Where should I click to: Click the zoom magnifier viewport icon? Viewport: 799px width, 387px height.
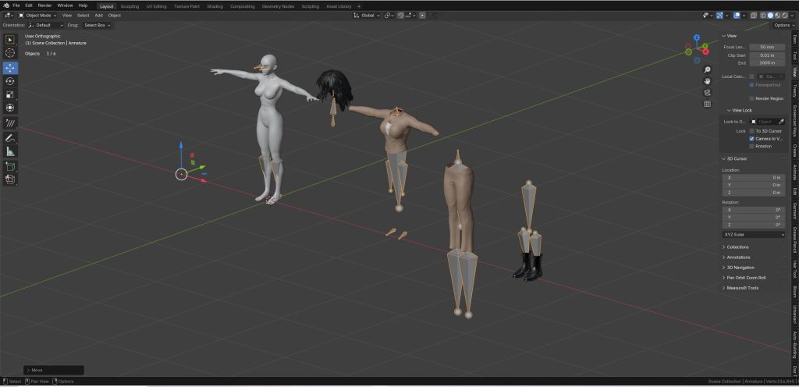click(707, 69)
